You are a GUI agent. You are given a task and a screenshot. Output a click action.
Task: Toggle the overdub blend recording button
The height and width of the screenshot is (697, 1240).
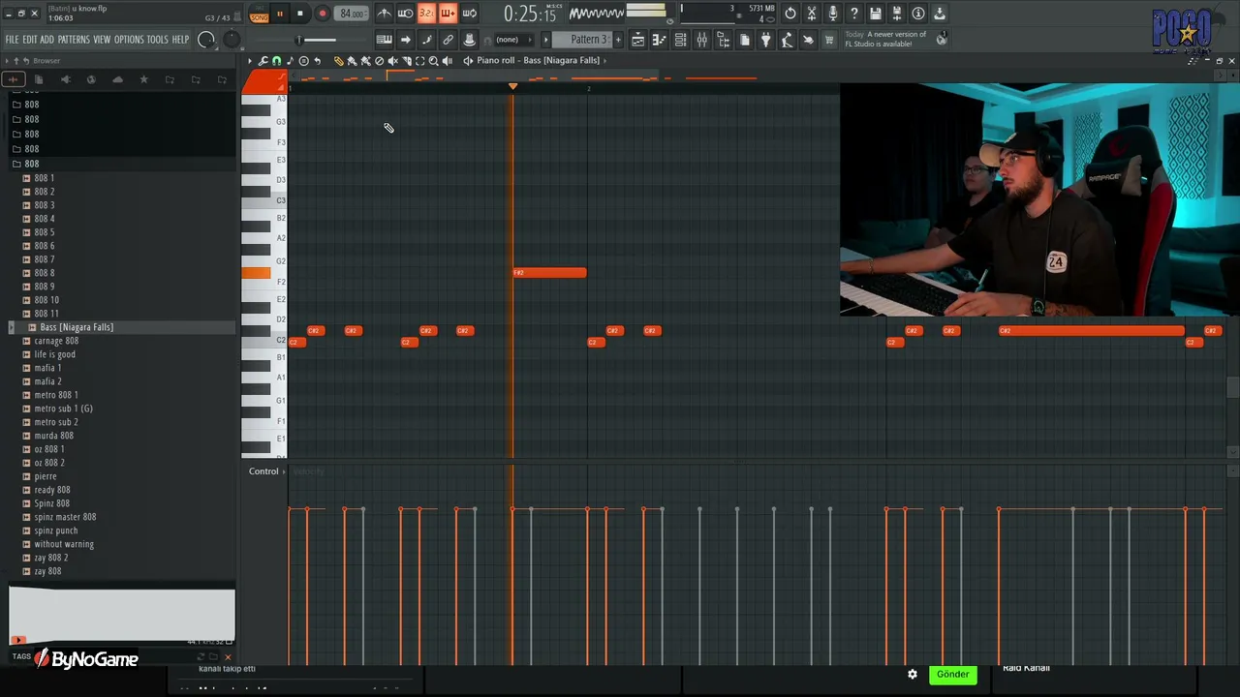tap(448, 14)
